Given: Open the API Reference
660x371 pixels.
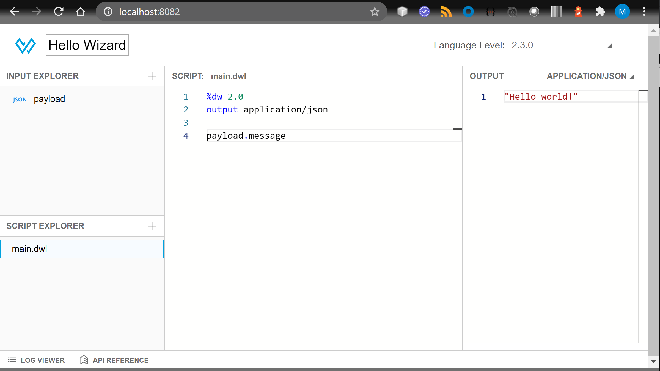Looking at the screenshot, I should 114,360.
